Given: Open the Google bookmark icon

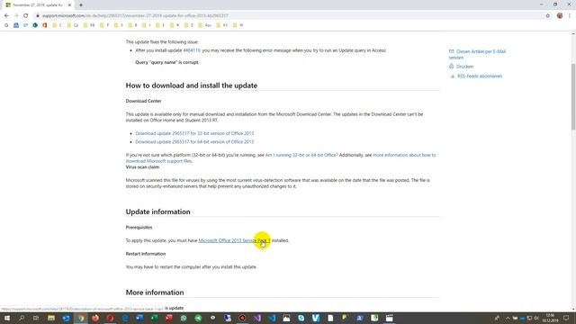Looking at the screenshot, I should tap(6, 25).
